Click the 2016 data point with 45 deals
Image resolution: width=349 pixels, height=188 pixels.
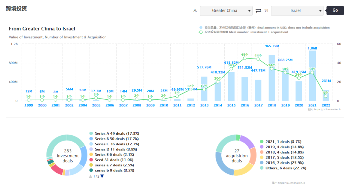245,58
